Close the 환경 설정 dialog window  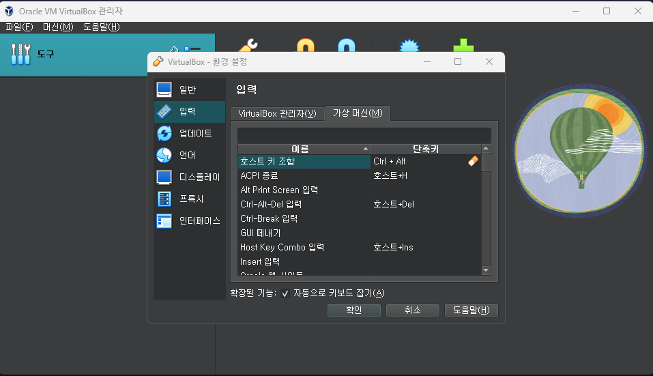pos(489,61)
